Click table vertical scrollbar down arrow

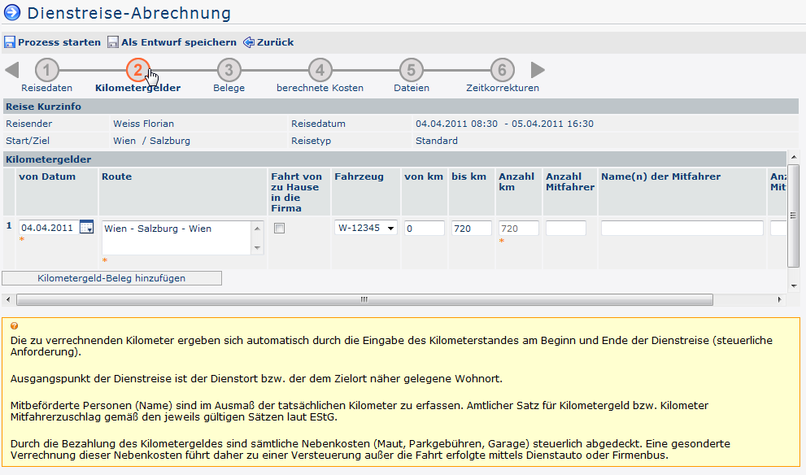794,285
